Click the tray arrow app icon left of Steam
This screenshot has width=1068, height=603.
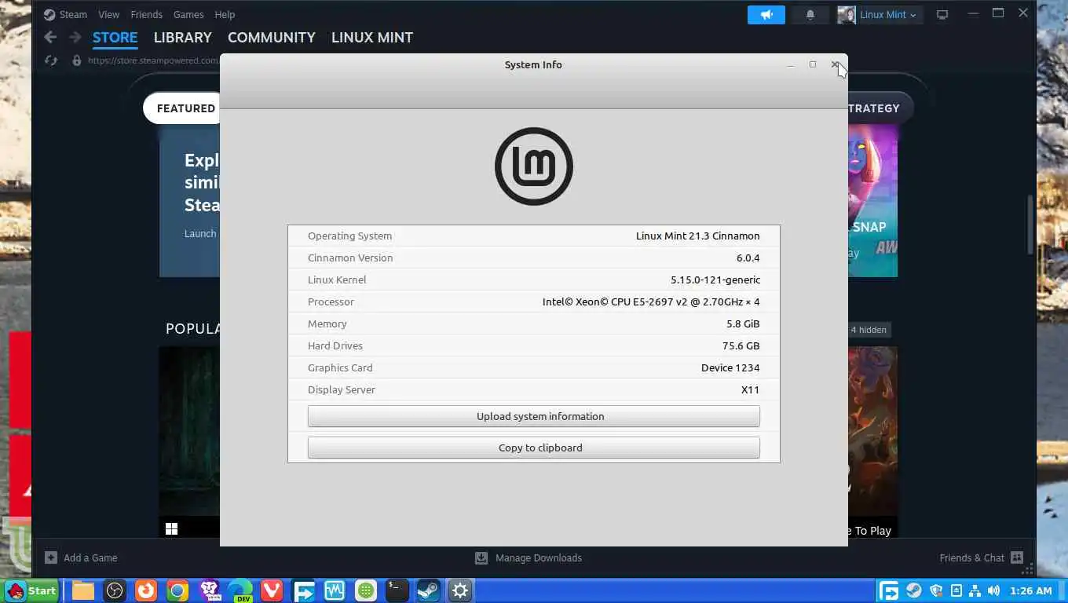[x=889, y=590]
